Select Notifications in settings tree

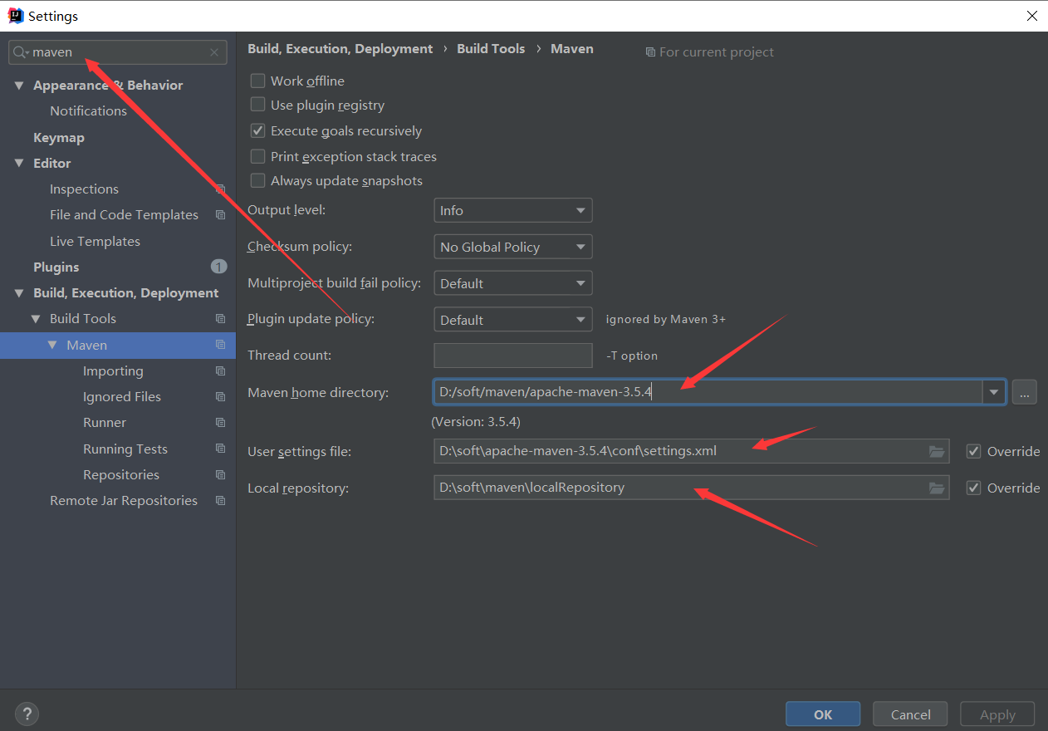click(88, 111)
